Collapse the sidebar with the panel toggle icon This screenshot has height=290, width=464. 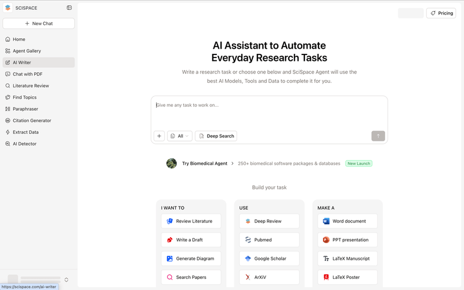[69, 8]
